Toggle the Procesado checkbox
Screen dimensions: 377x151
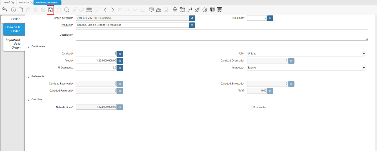click(x=250, y=107)
